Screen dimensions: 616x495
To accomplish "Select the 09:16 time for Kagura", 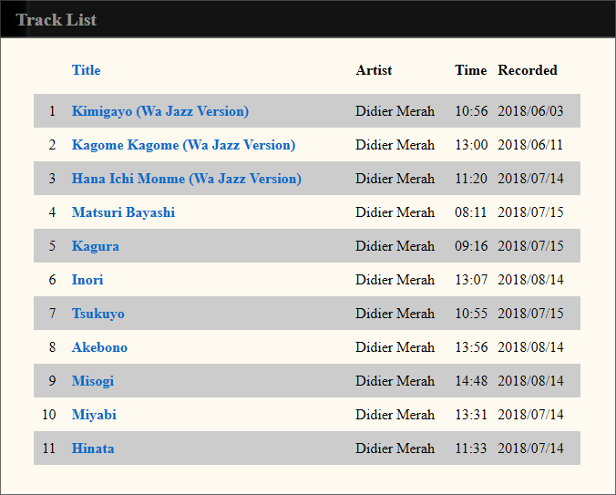I will [471, 246].
